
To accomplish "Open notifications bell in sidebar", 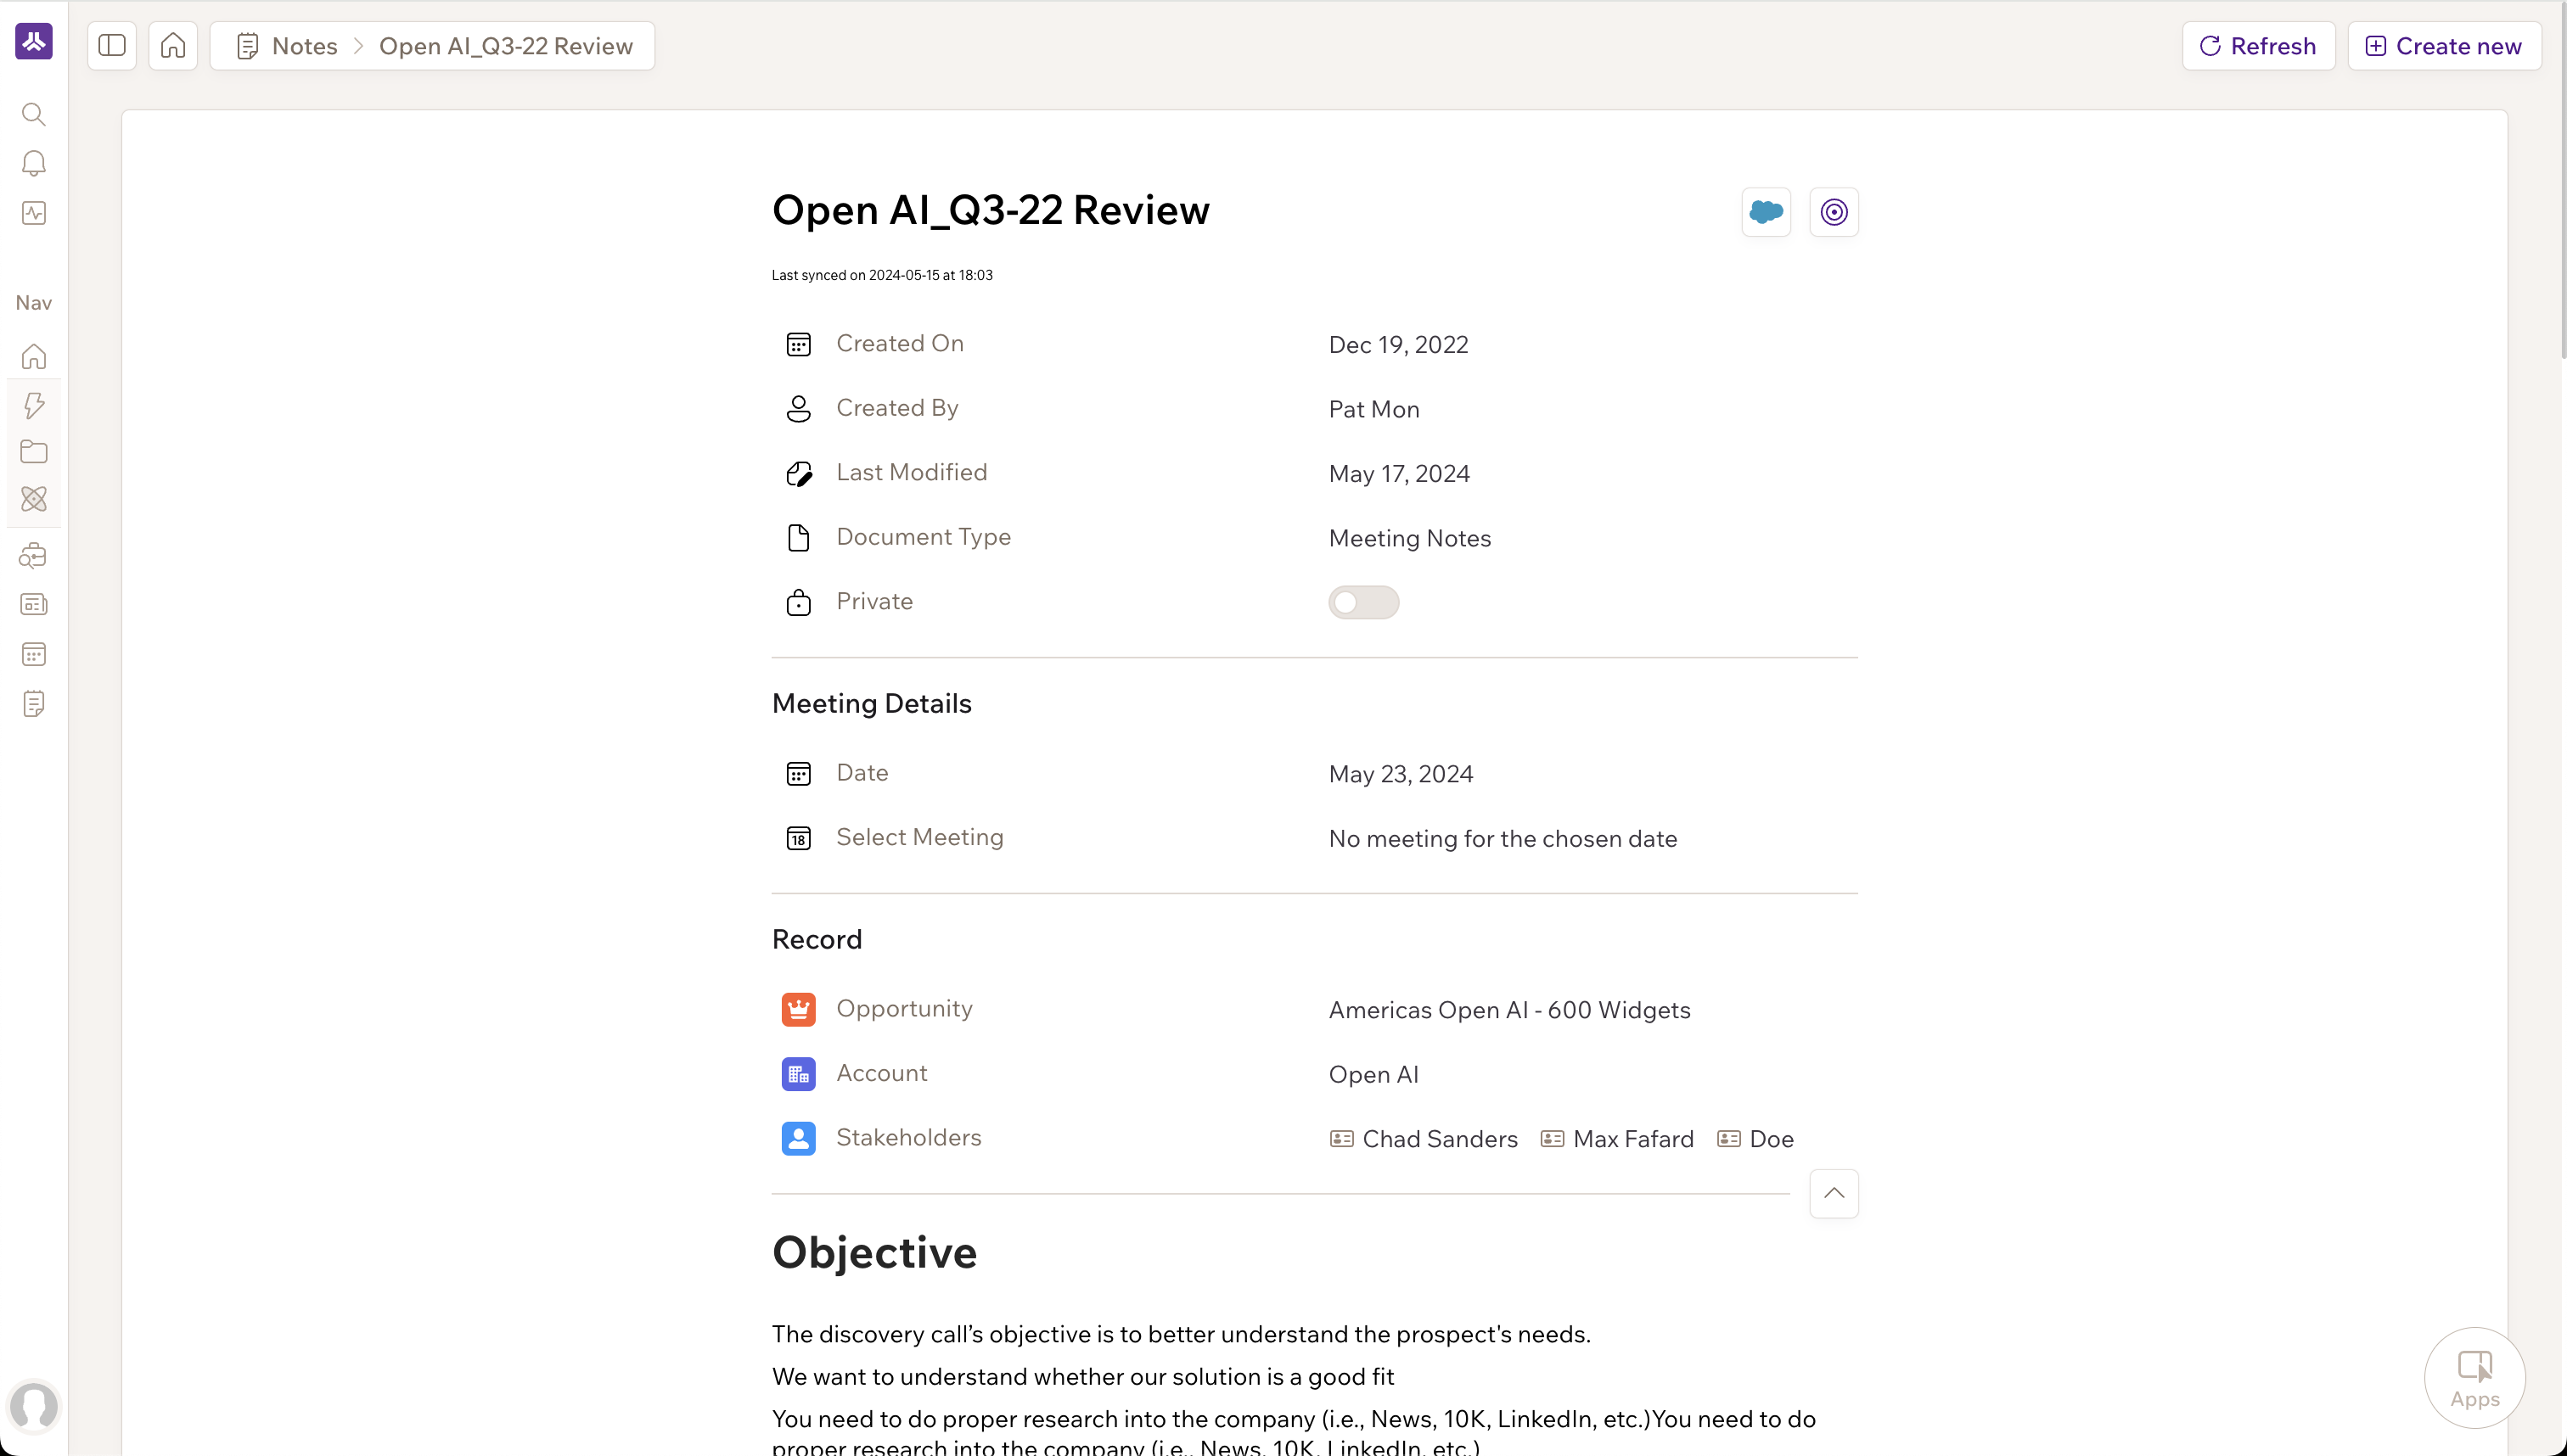I will coord(34,163).
